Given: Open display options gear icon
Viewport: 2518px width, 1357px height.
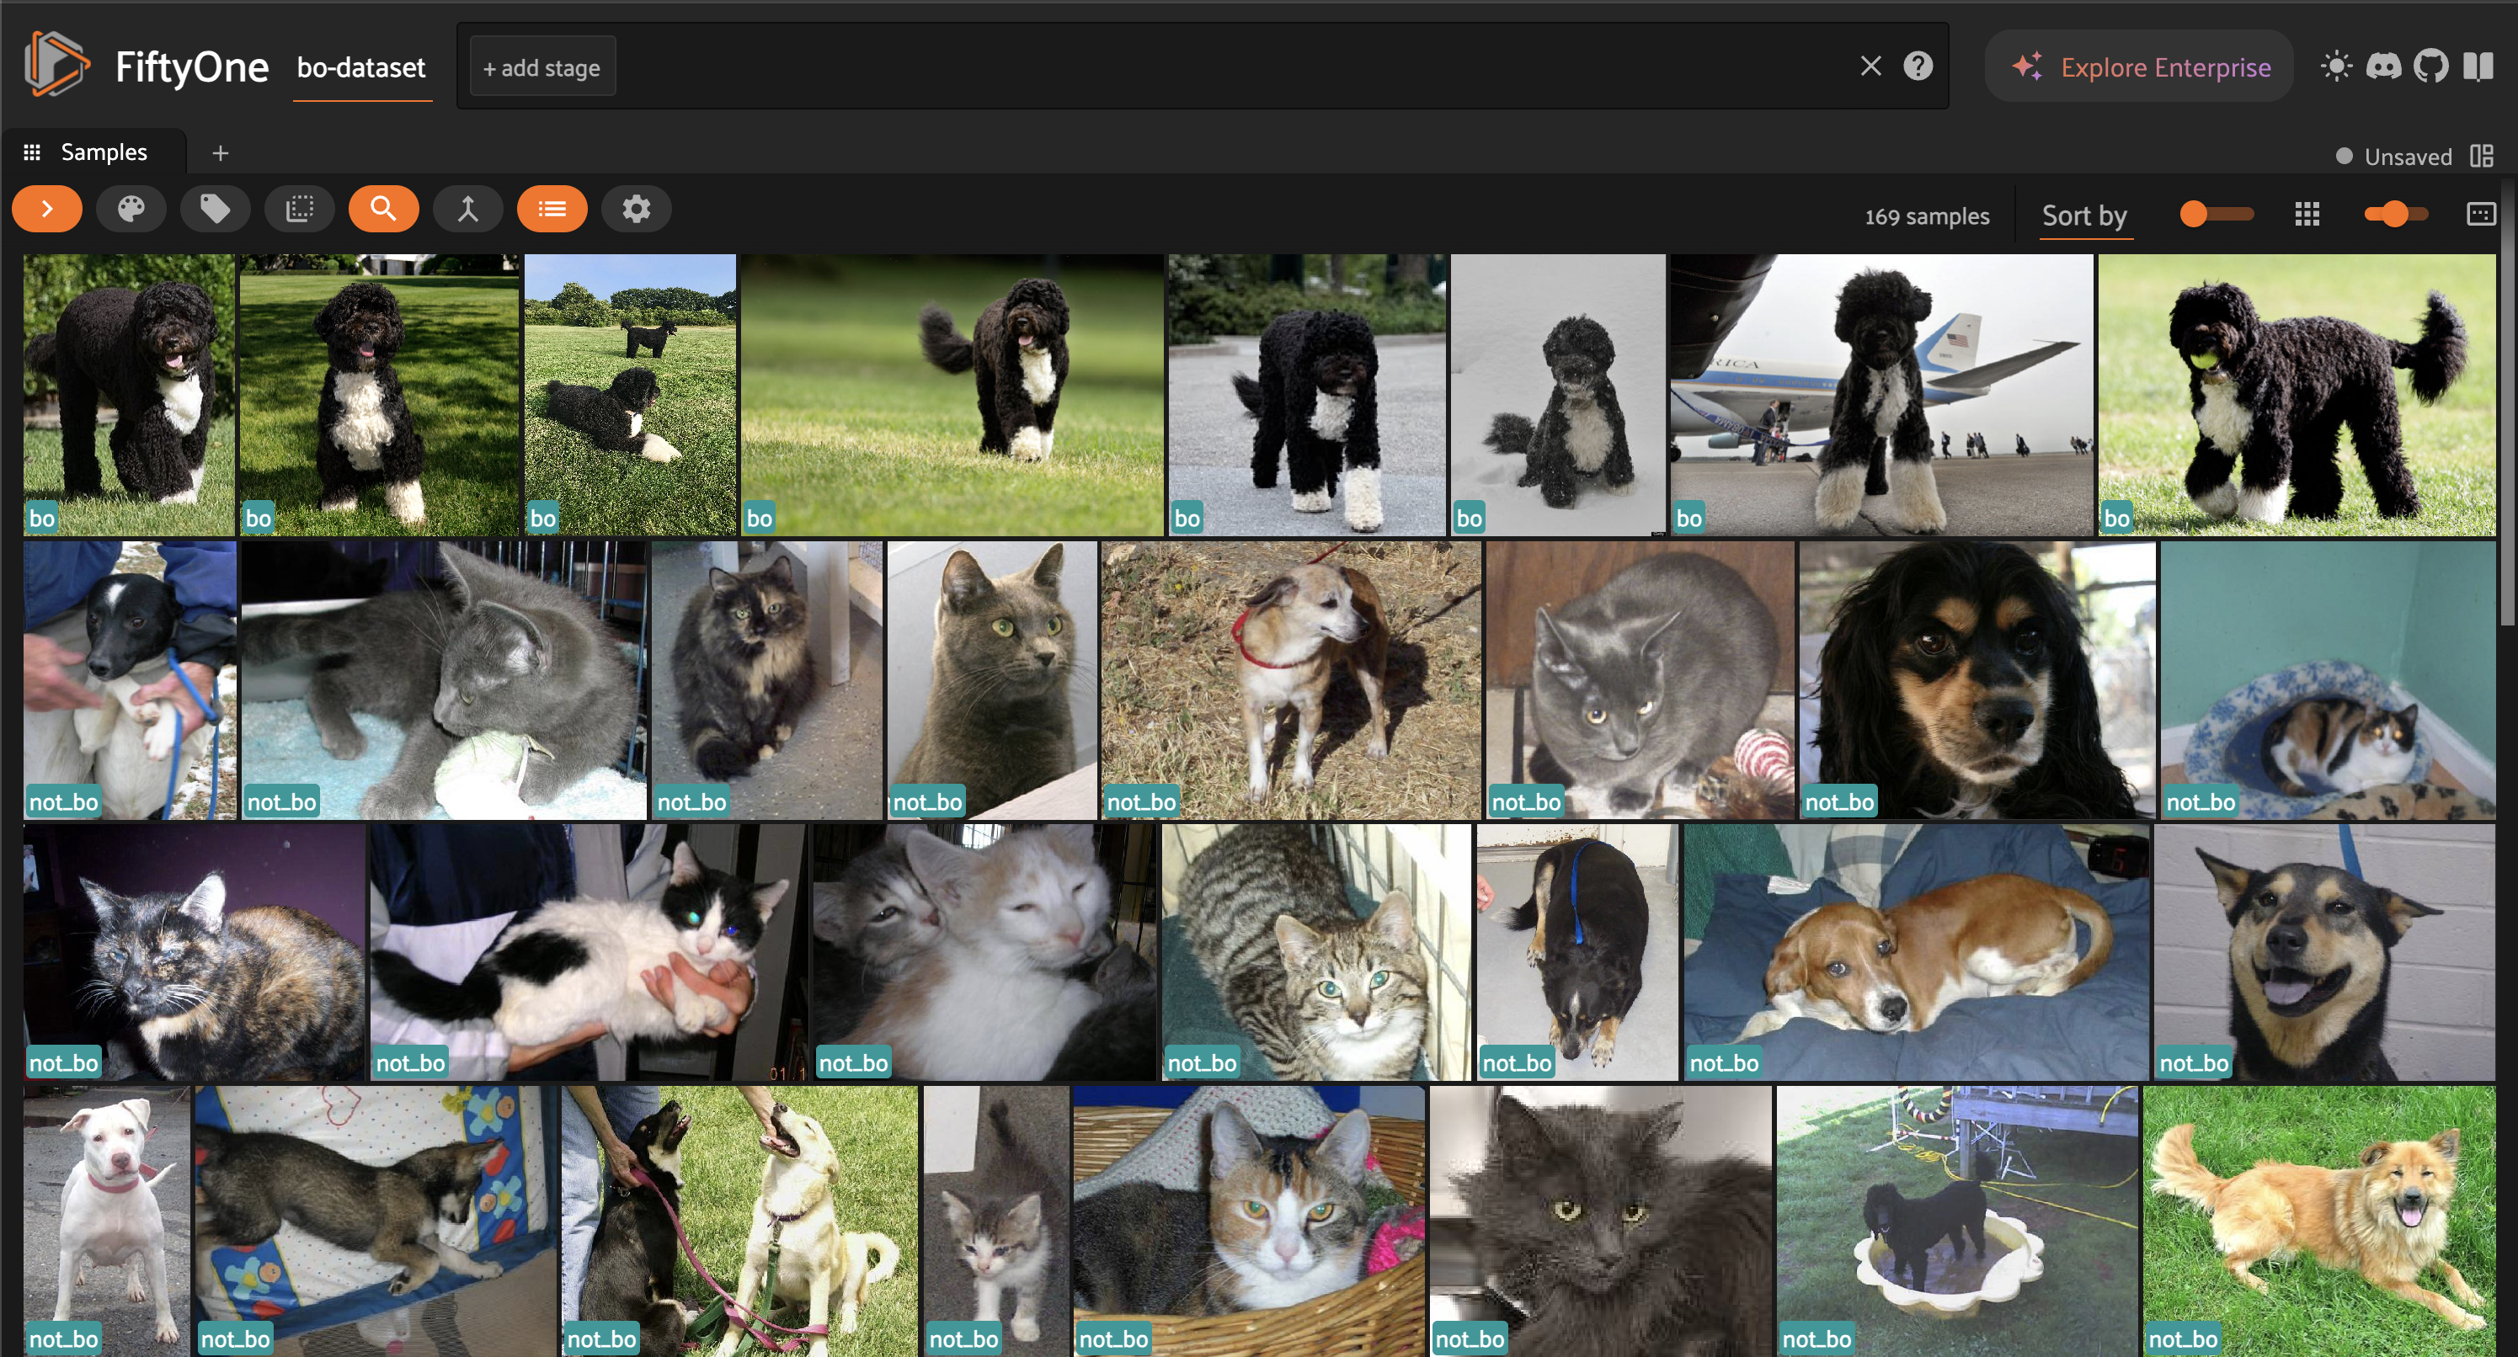Looking at the screenshot, I should [635, 209].
